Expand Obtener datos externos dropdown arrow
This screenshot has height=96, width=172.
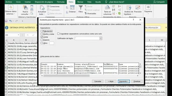(14, 14)
